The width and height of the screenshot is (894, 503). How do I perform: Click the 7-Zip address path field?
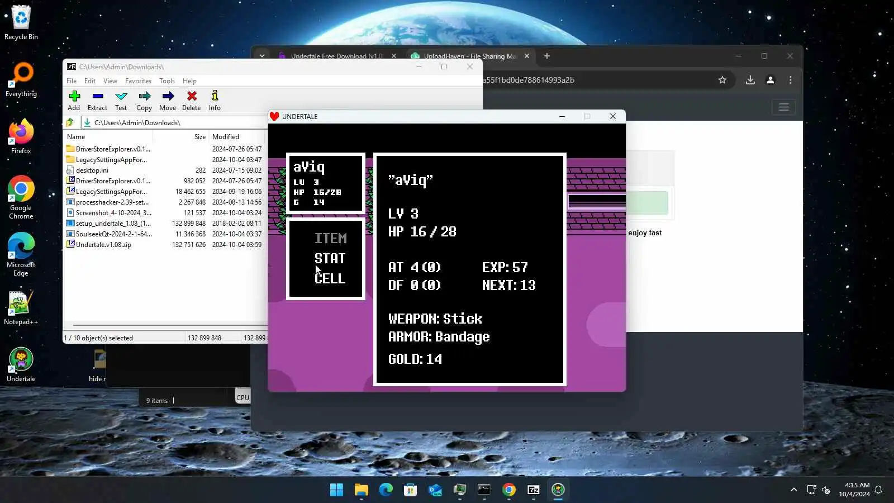pos(174,122)
